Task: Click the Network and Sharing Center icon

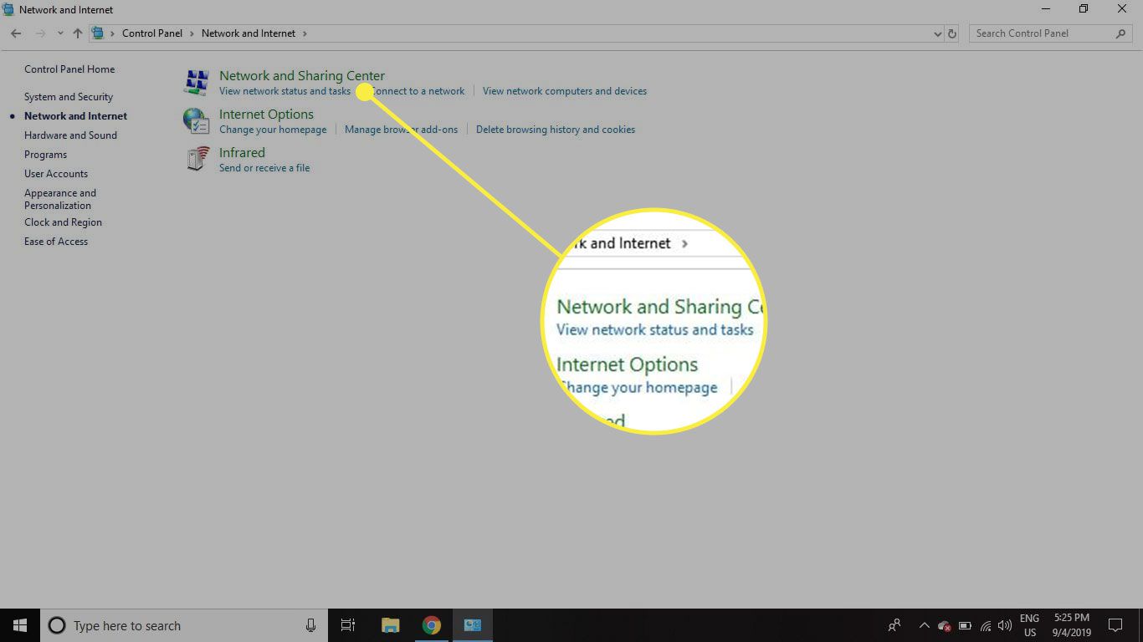Action: (197, 82)
